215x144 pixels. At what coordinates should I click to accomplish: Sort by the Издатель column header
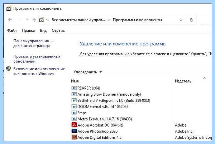pos(183,81)
